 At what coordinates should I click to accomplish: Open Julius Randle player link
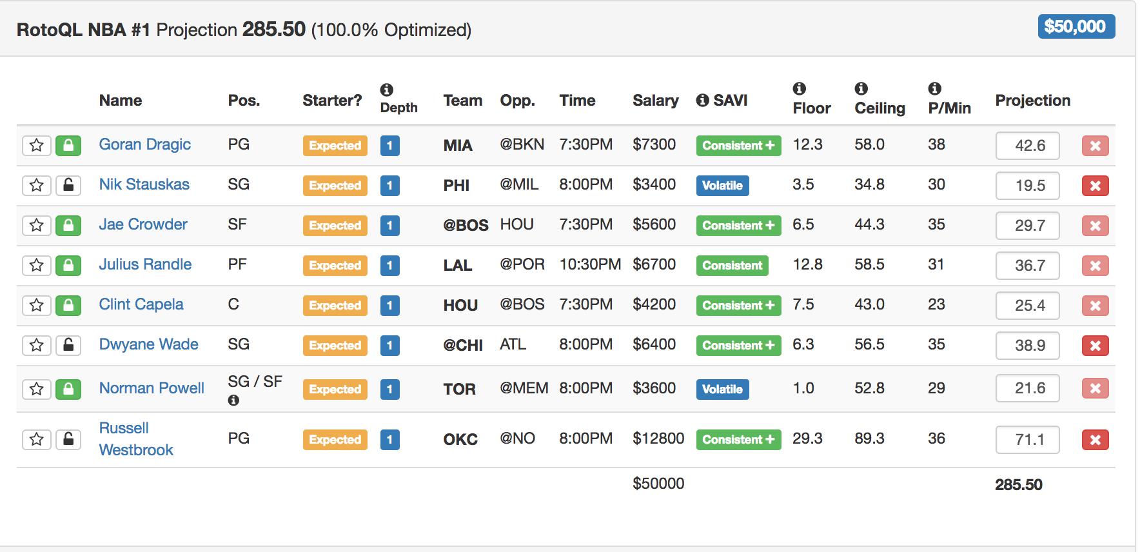coord(145,264)
